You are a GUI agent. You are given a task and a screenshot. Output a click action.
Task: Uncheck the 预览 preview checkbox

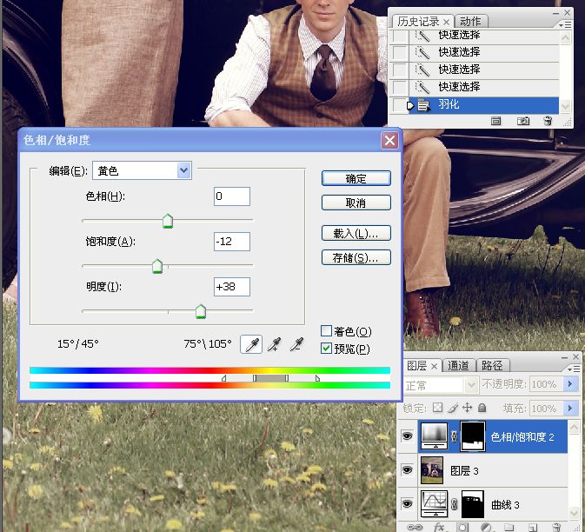(x=326, y=348)
